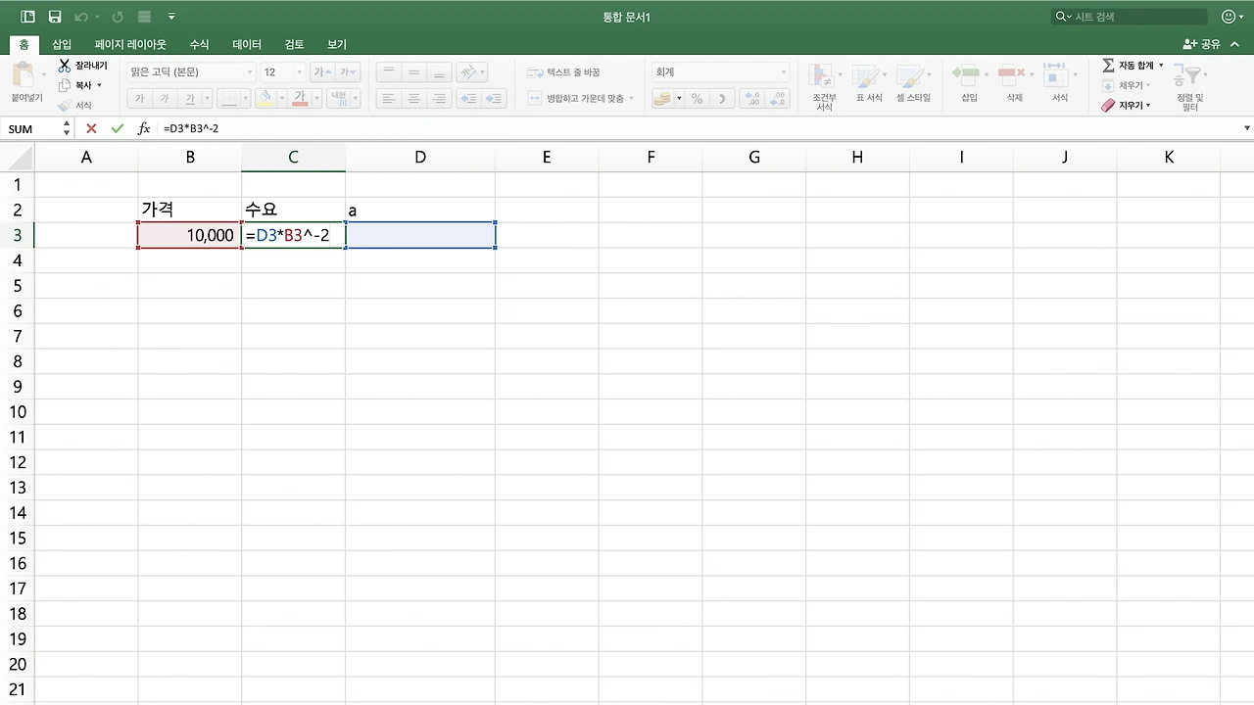The height and width of the screenshot is (705, 1254).
Task: Toggle align text left
Action: coord(389,99)
